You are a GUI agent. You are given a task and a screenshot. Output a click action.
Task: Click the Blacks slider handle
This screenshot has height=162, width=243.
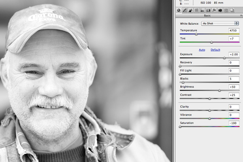tap(183, 82)
